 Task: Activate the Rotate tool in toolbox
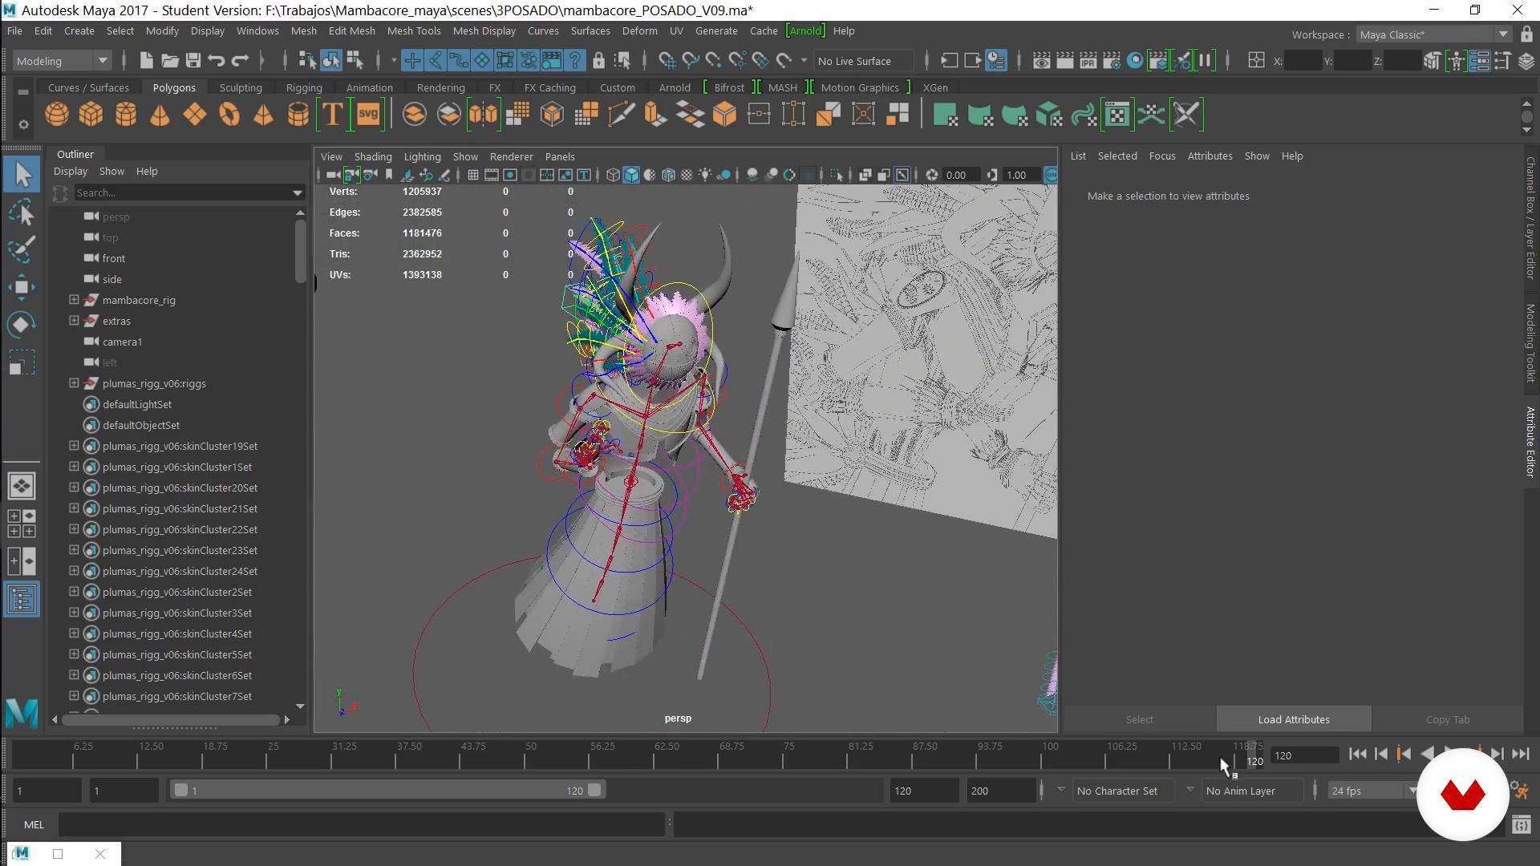point(22,325)
